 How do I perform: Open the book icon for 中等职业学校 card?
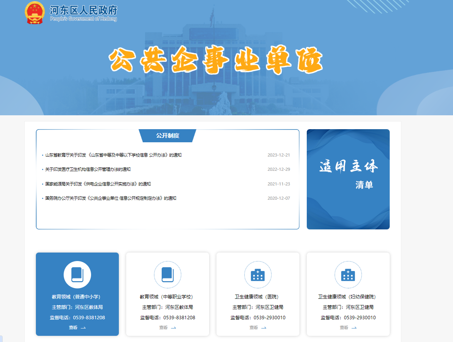pyautogui.click(x=167, y=275)
